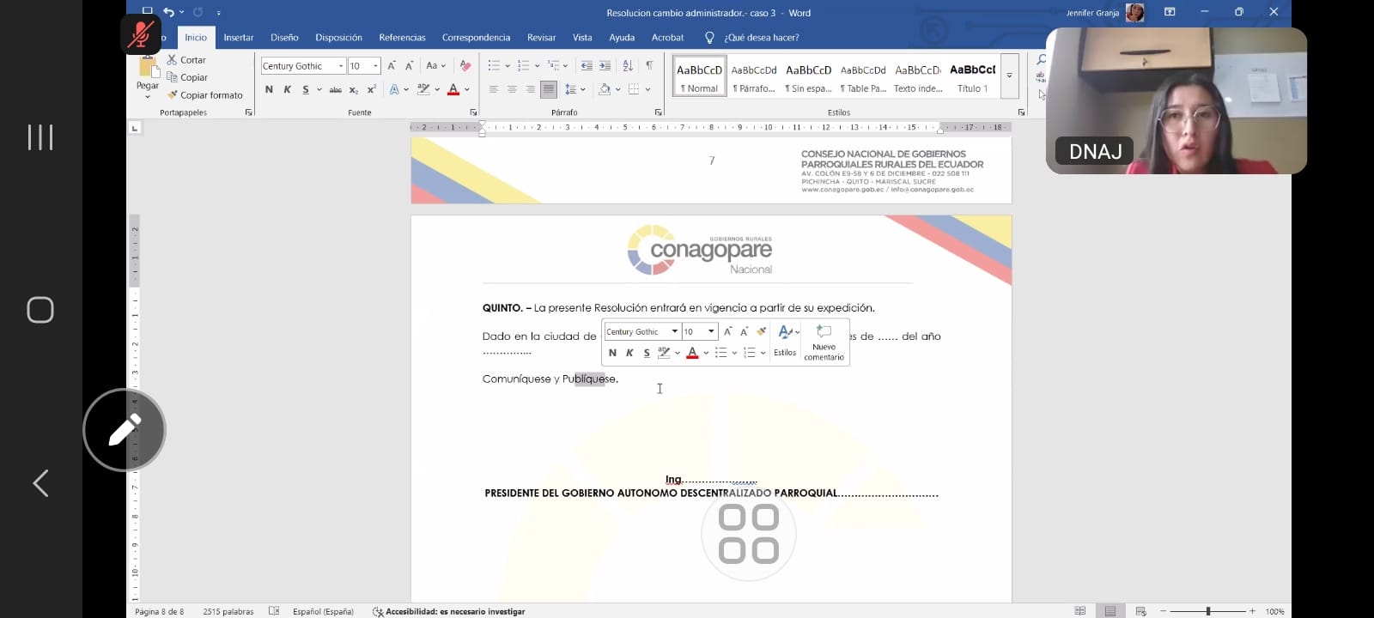The image size is (1374, 618).
Task: Center-align text in the ribbon
Action: click(x=512, y=89)
